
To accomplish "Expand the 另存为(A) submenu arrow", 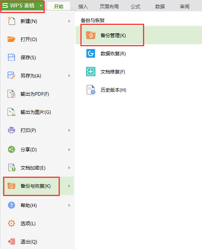I will pos(69,76).
